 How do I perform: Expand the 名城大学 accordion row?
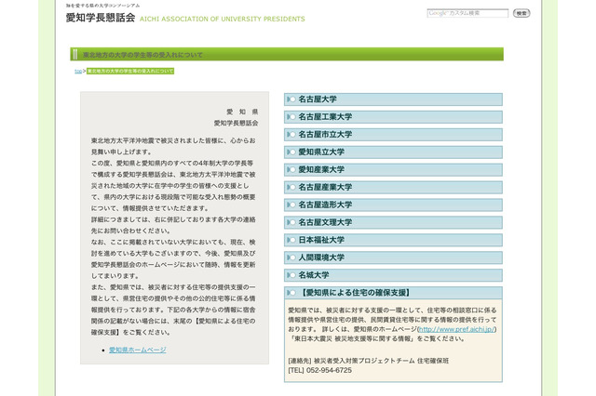pyautogui.click(x=393, y=275)
